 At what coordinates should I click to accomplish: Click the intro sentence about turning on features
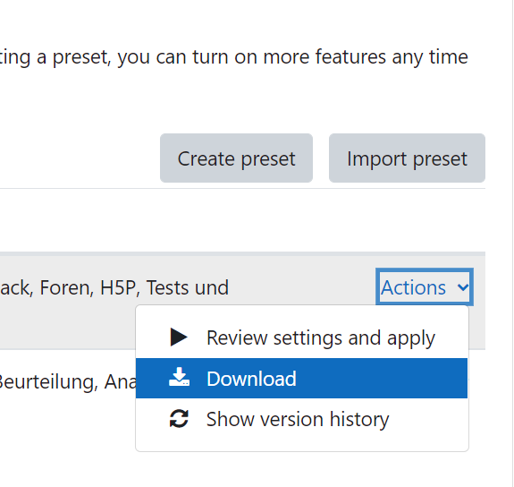coord(233,57)
